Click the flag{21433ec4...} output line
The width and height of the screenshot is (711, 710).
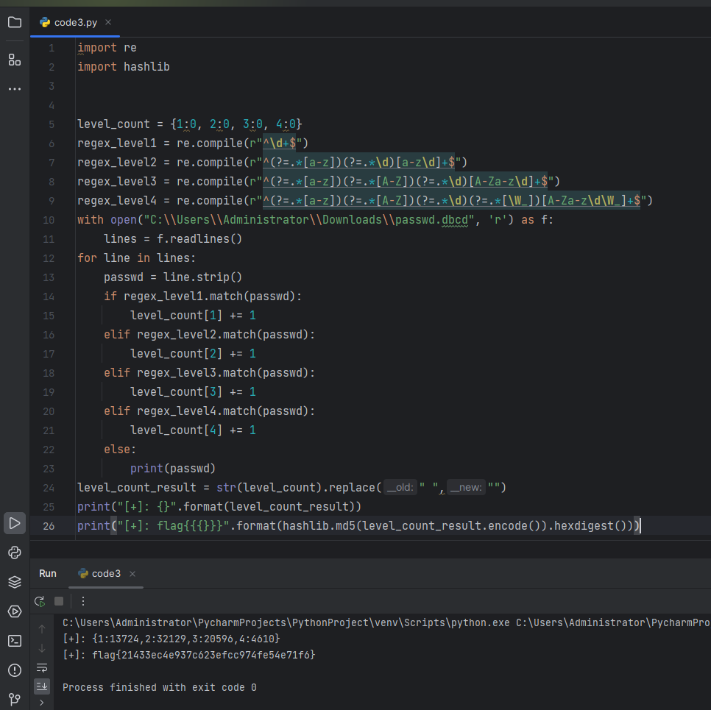click(x=188, y=655)
